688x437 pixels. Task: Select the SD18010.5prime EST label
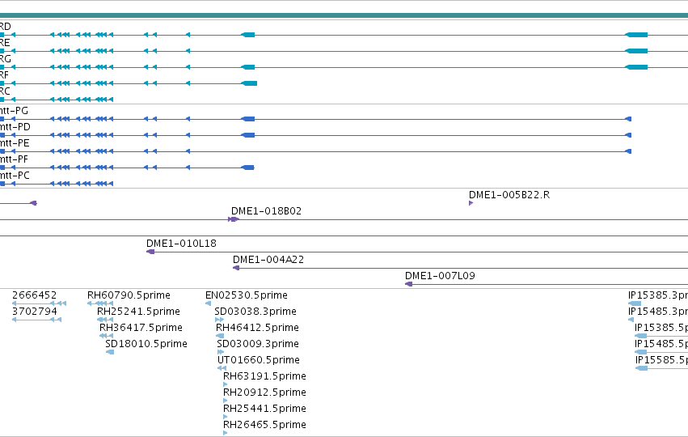tap(146, 344)
